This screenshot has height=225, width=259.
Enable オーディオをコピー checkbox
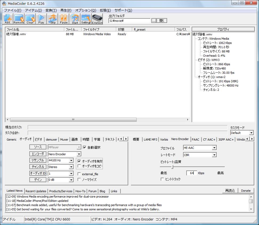pyautogui.click(x=79, y=166)
